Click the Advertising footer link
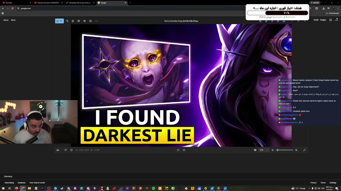Screen dimensions: 341x191 [x=9, y=183]
